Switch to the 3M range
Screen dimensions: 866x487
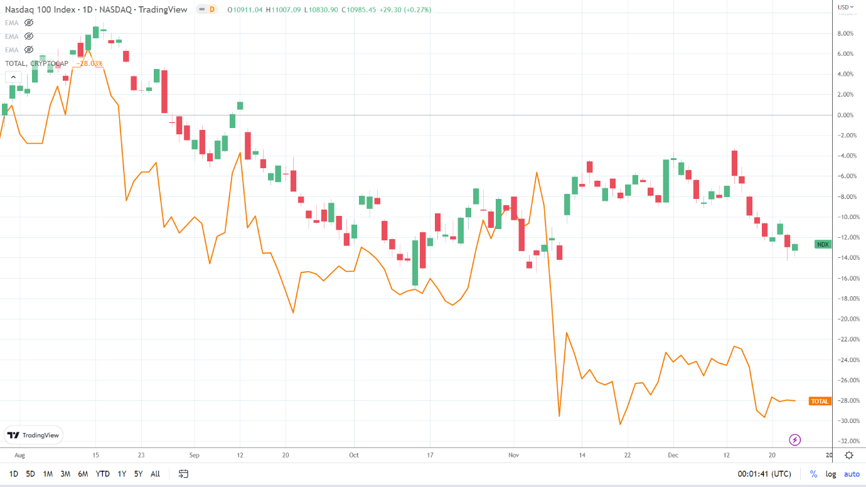65,474
